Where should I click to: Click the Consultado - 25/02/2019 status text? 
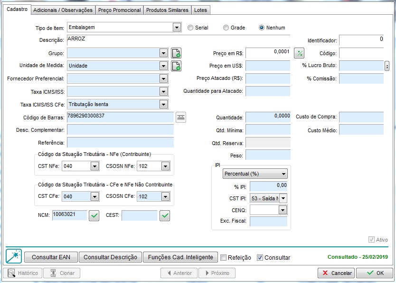(358, 257)
